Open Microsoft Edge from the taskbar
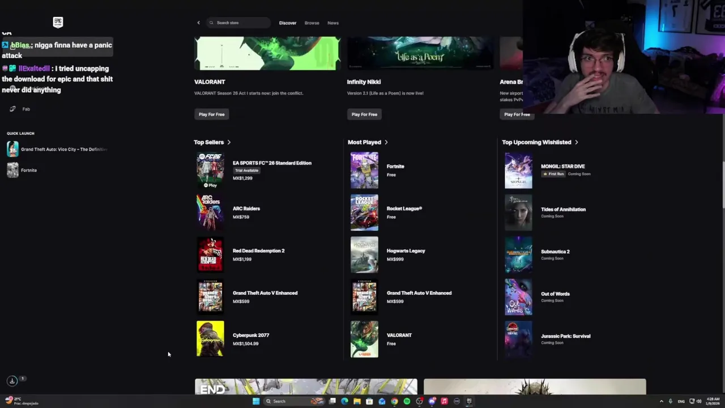The height and width of the screenshot is (408, 725). coord(344,401)
